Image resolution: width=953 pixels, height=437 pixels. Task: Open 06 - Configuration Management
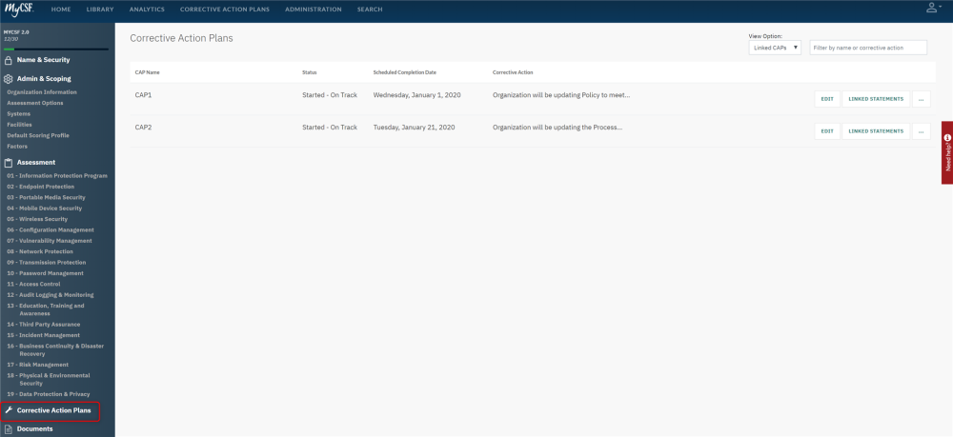pyautogui.click(x=51, y=230)
